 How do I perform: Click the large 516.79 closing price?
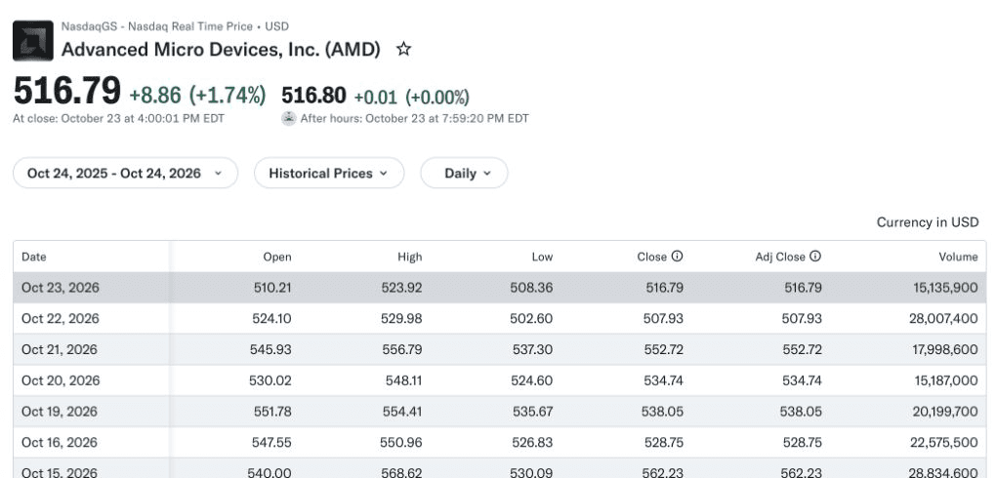[x=67, y=91]
